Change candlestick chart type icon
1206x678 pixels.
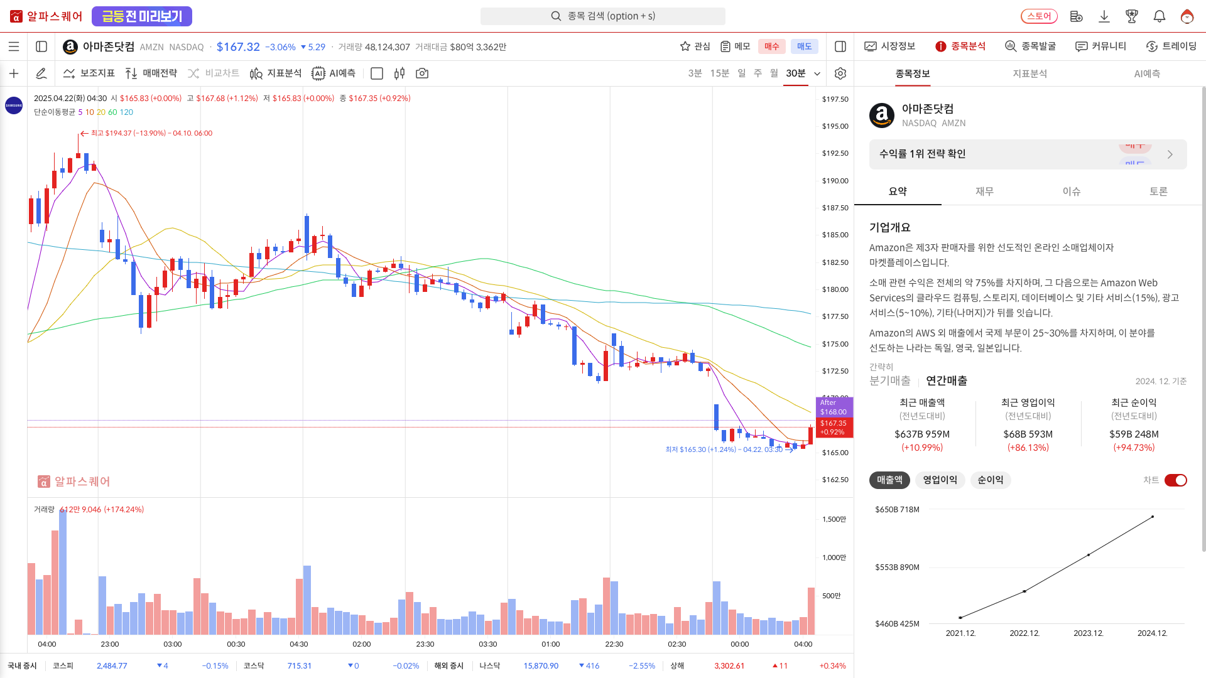[x=399, y=73]
